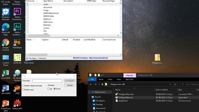Screen dimensions: 199x112
Task: Open App Tools ribbon tab
Action: 129,79
